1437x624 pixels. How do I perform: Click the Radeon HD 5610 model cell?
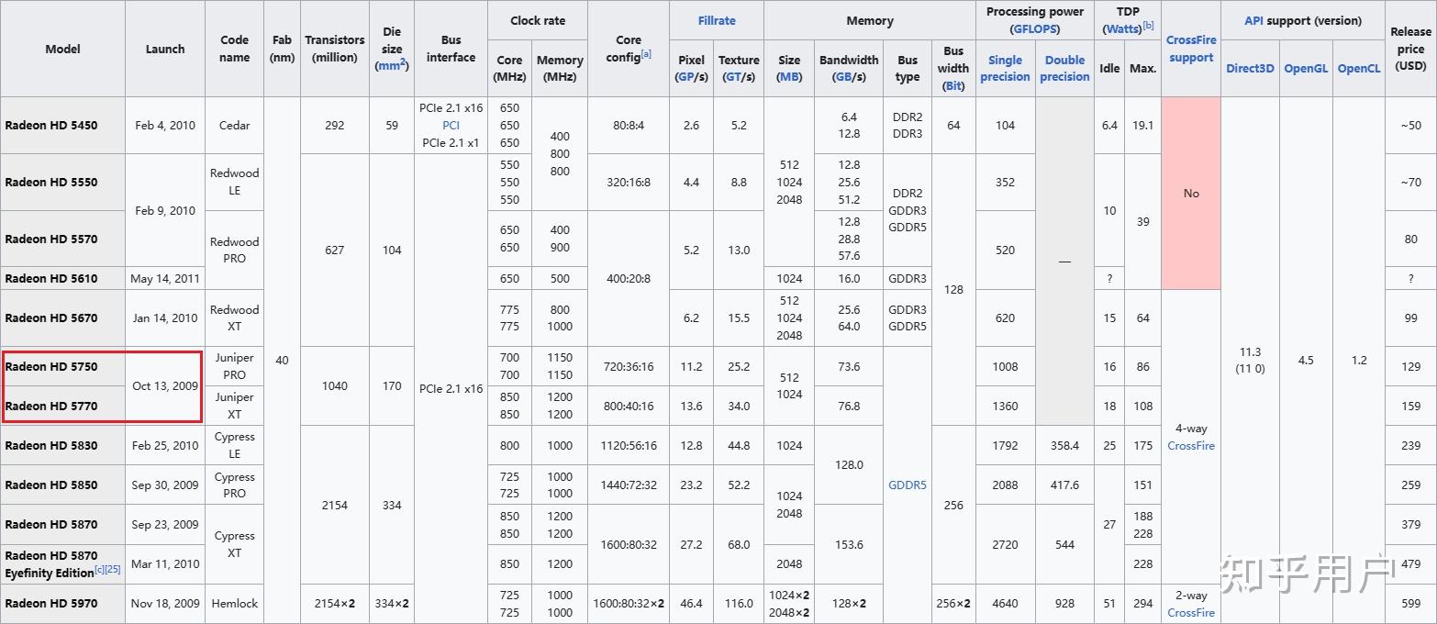(62, 278)
